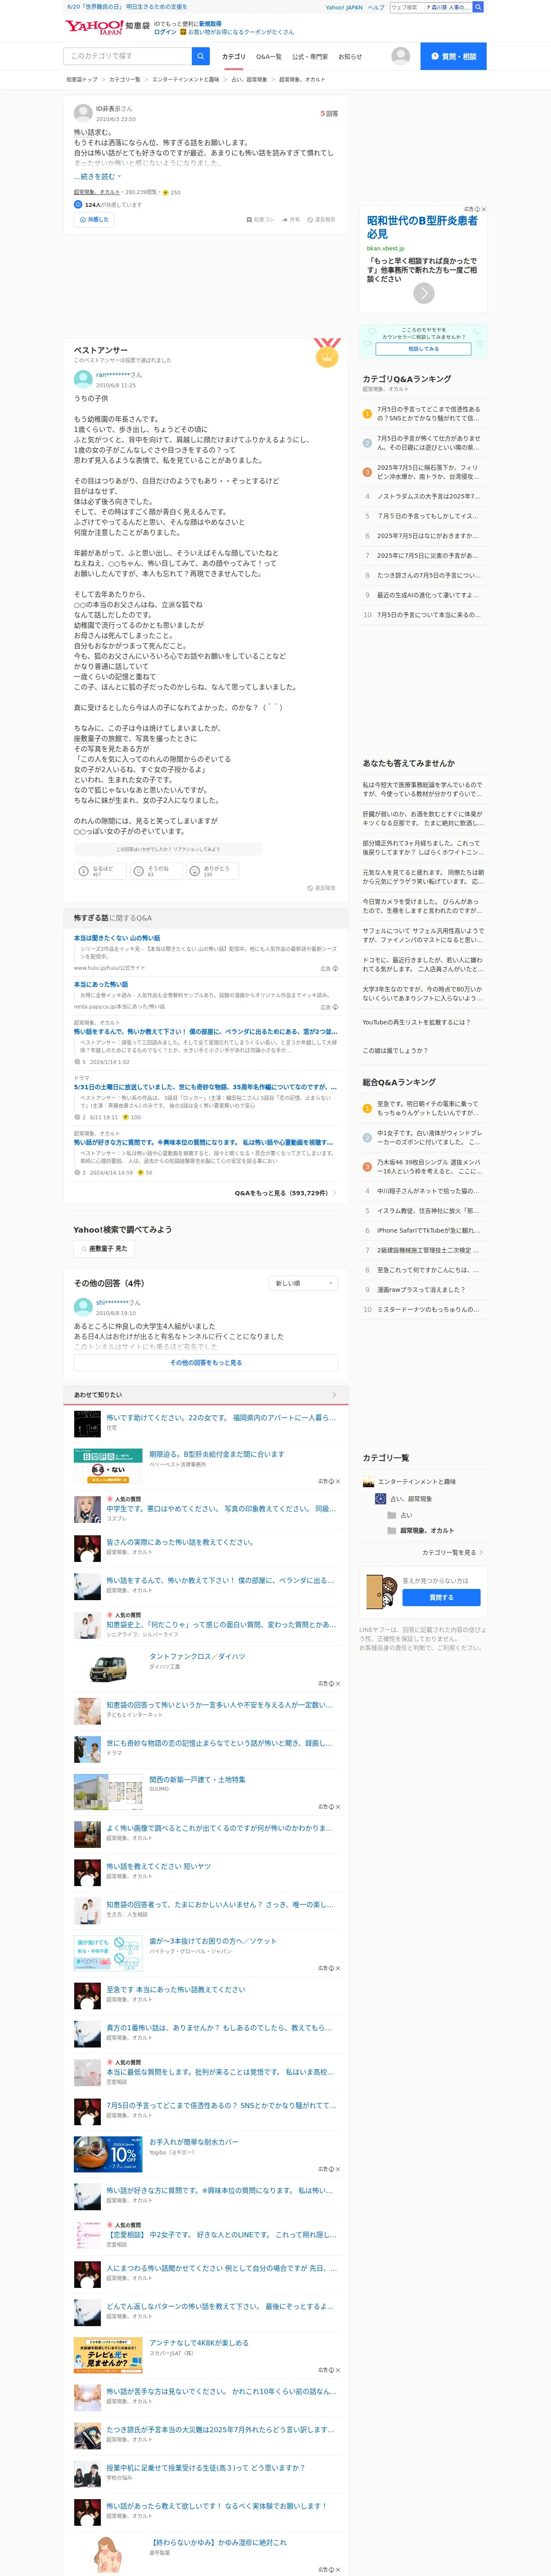551x2576 pixels.
Task: Click the エンターテインメントと趣味 category icon
Action: click(368, 1482)
